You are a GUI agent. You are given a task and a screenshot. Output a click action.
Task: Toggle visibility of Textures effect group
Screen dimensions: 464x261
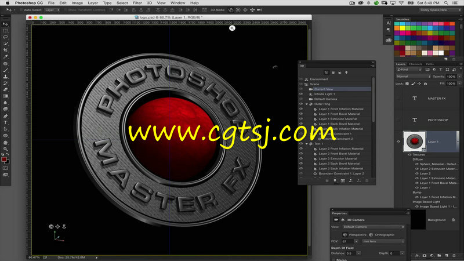(410, 154)
